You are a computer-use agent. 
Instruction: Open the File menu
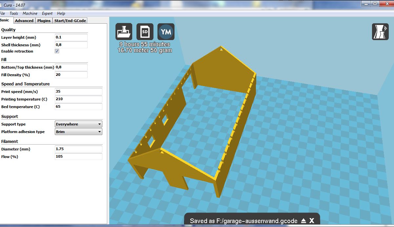click(2, 13)
